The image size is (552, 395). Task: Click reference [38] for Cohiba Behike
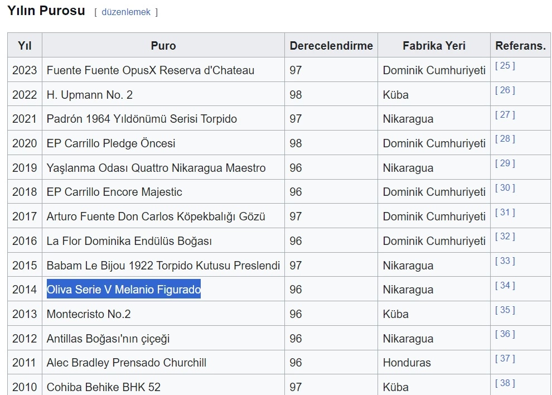tap(505, 383)
